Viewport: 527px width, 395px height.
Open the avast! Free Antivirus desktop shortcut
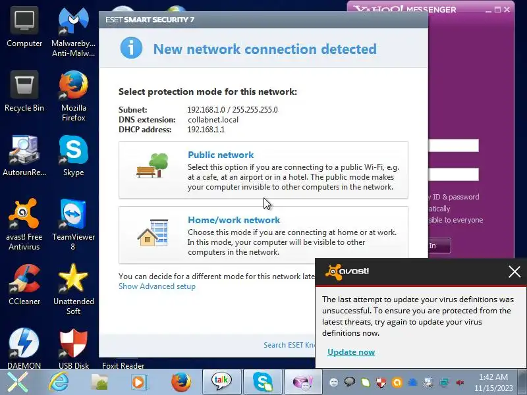pyautogui.click(x=24, y=224)
